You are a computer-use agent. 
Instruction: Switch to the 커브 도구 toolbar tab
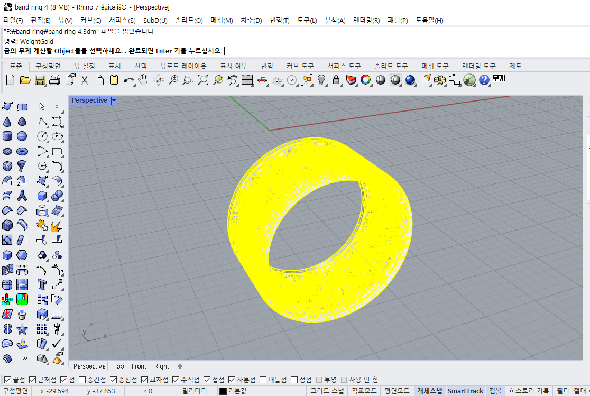pos(300,66)
